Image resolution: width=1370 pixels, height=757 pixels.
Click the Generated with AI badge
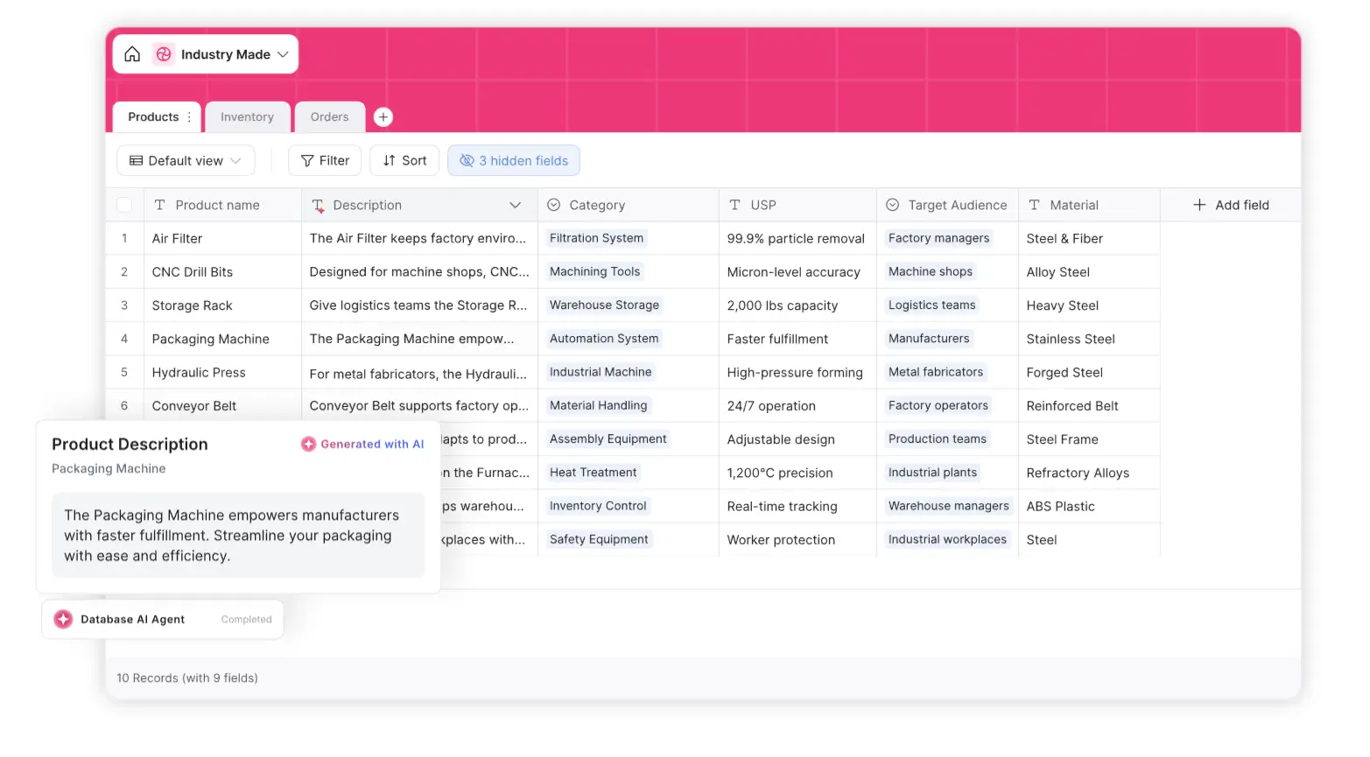362,445
